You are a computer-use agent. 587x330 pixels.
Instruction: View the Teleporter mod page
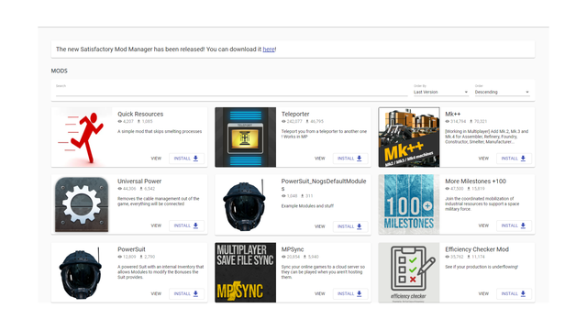click(320, 159)
